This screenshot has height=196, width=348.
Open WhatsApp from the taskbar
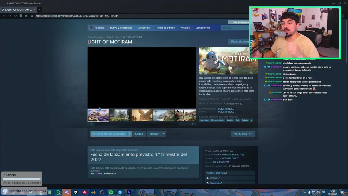tap(58, 192)
